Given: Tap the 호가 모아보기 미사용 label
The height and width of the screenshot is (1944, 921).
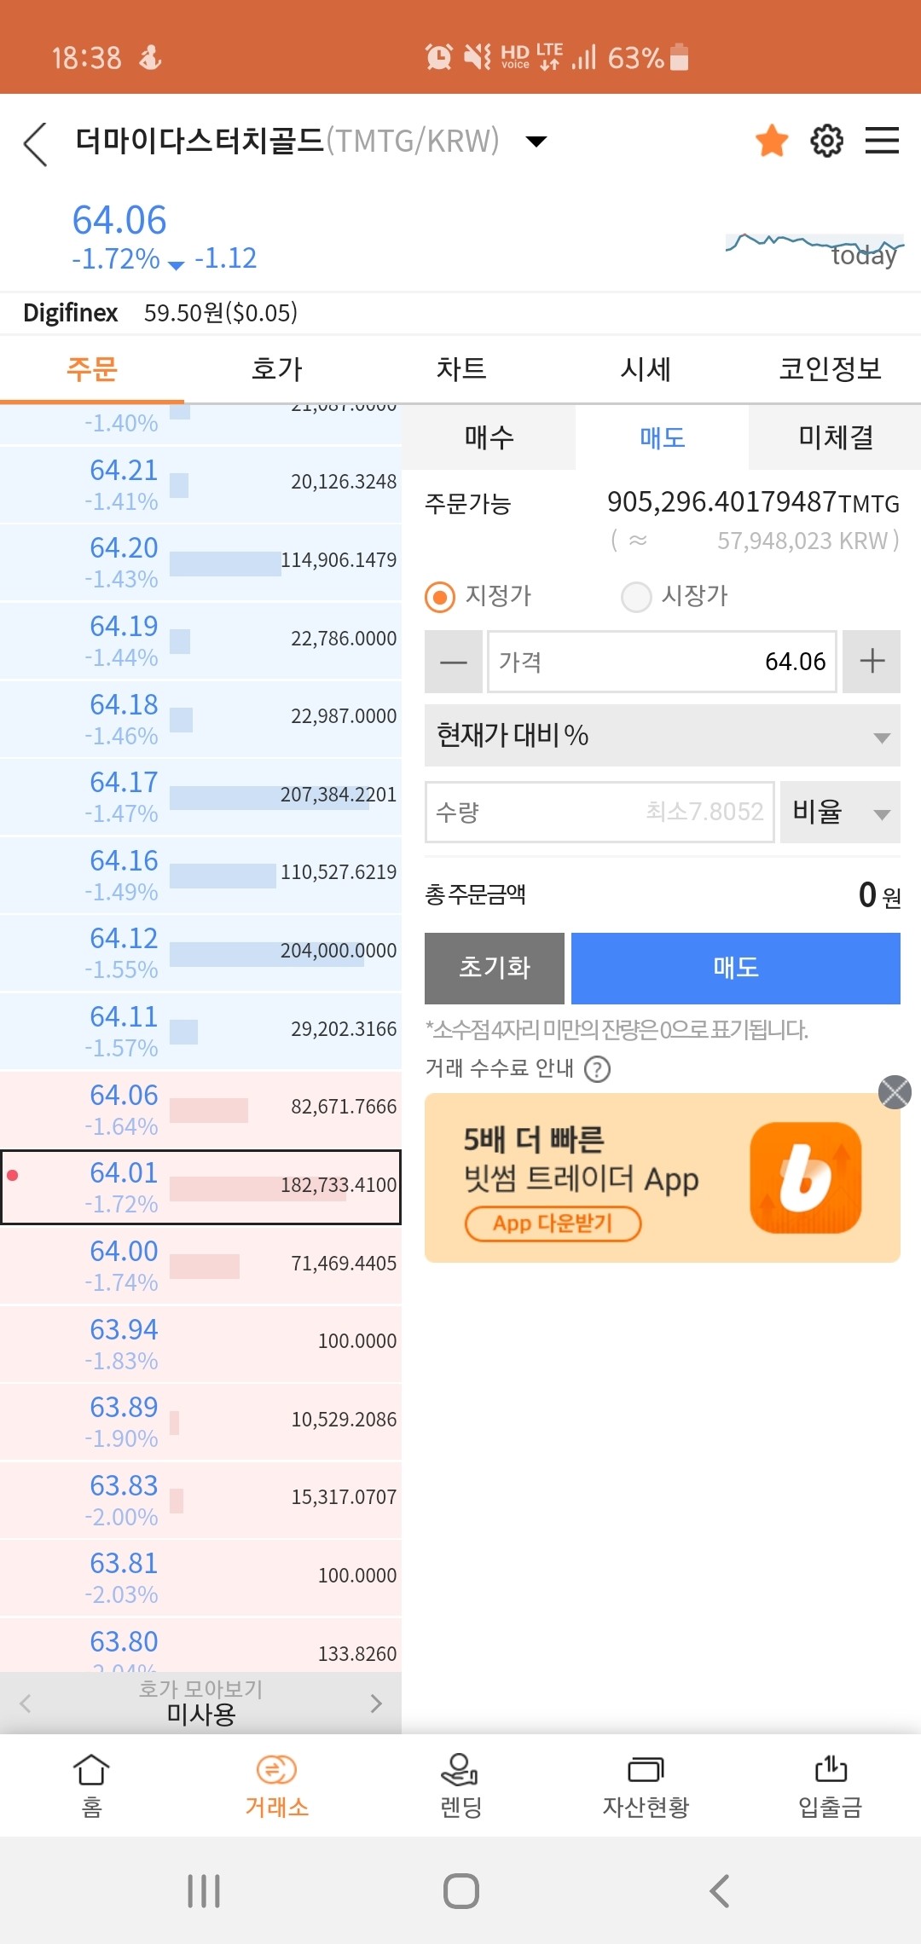Looking at the screenshot, I should click(200, 1702).
